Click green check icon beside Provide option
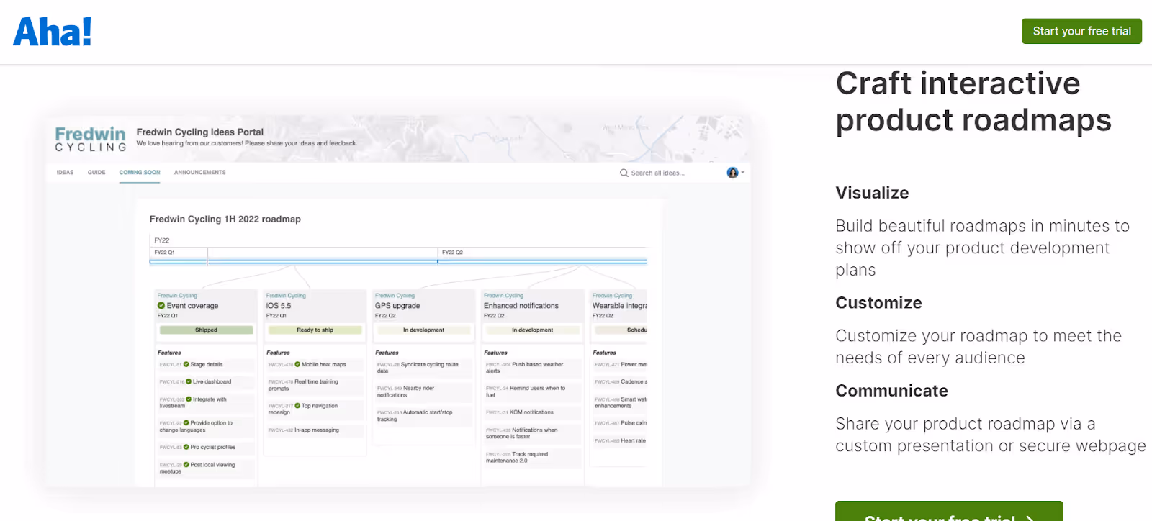 coord(186,423)
